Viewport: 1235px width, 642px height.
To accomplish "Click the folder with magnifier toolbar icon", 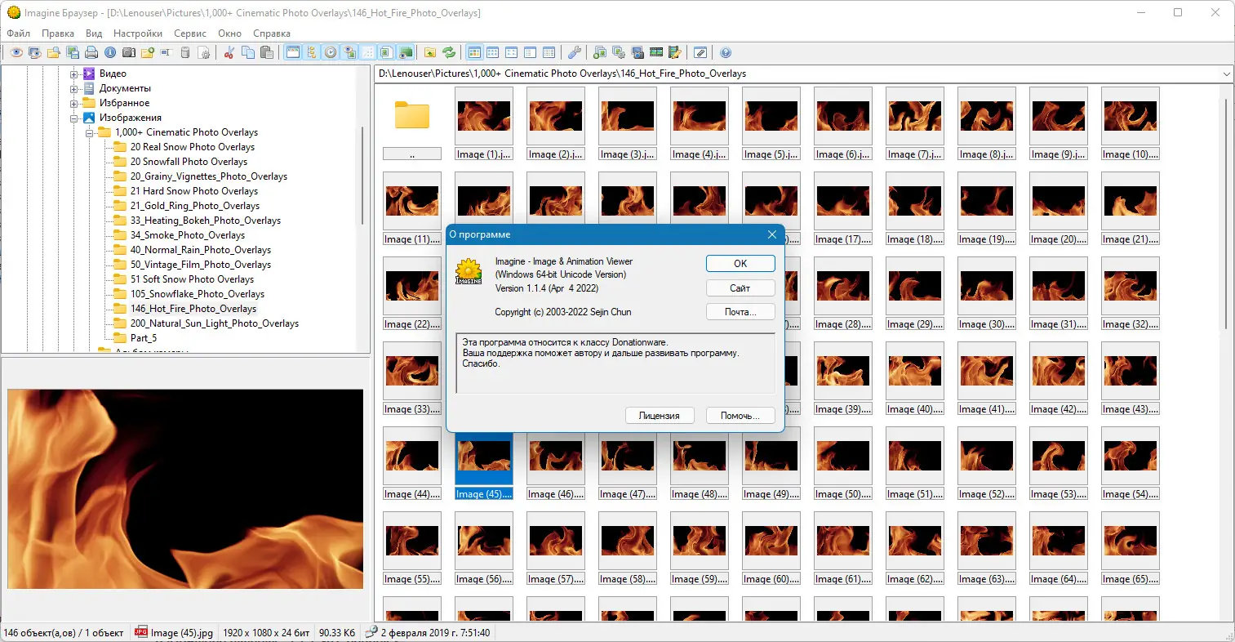I will [53, 52].
